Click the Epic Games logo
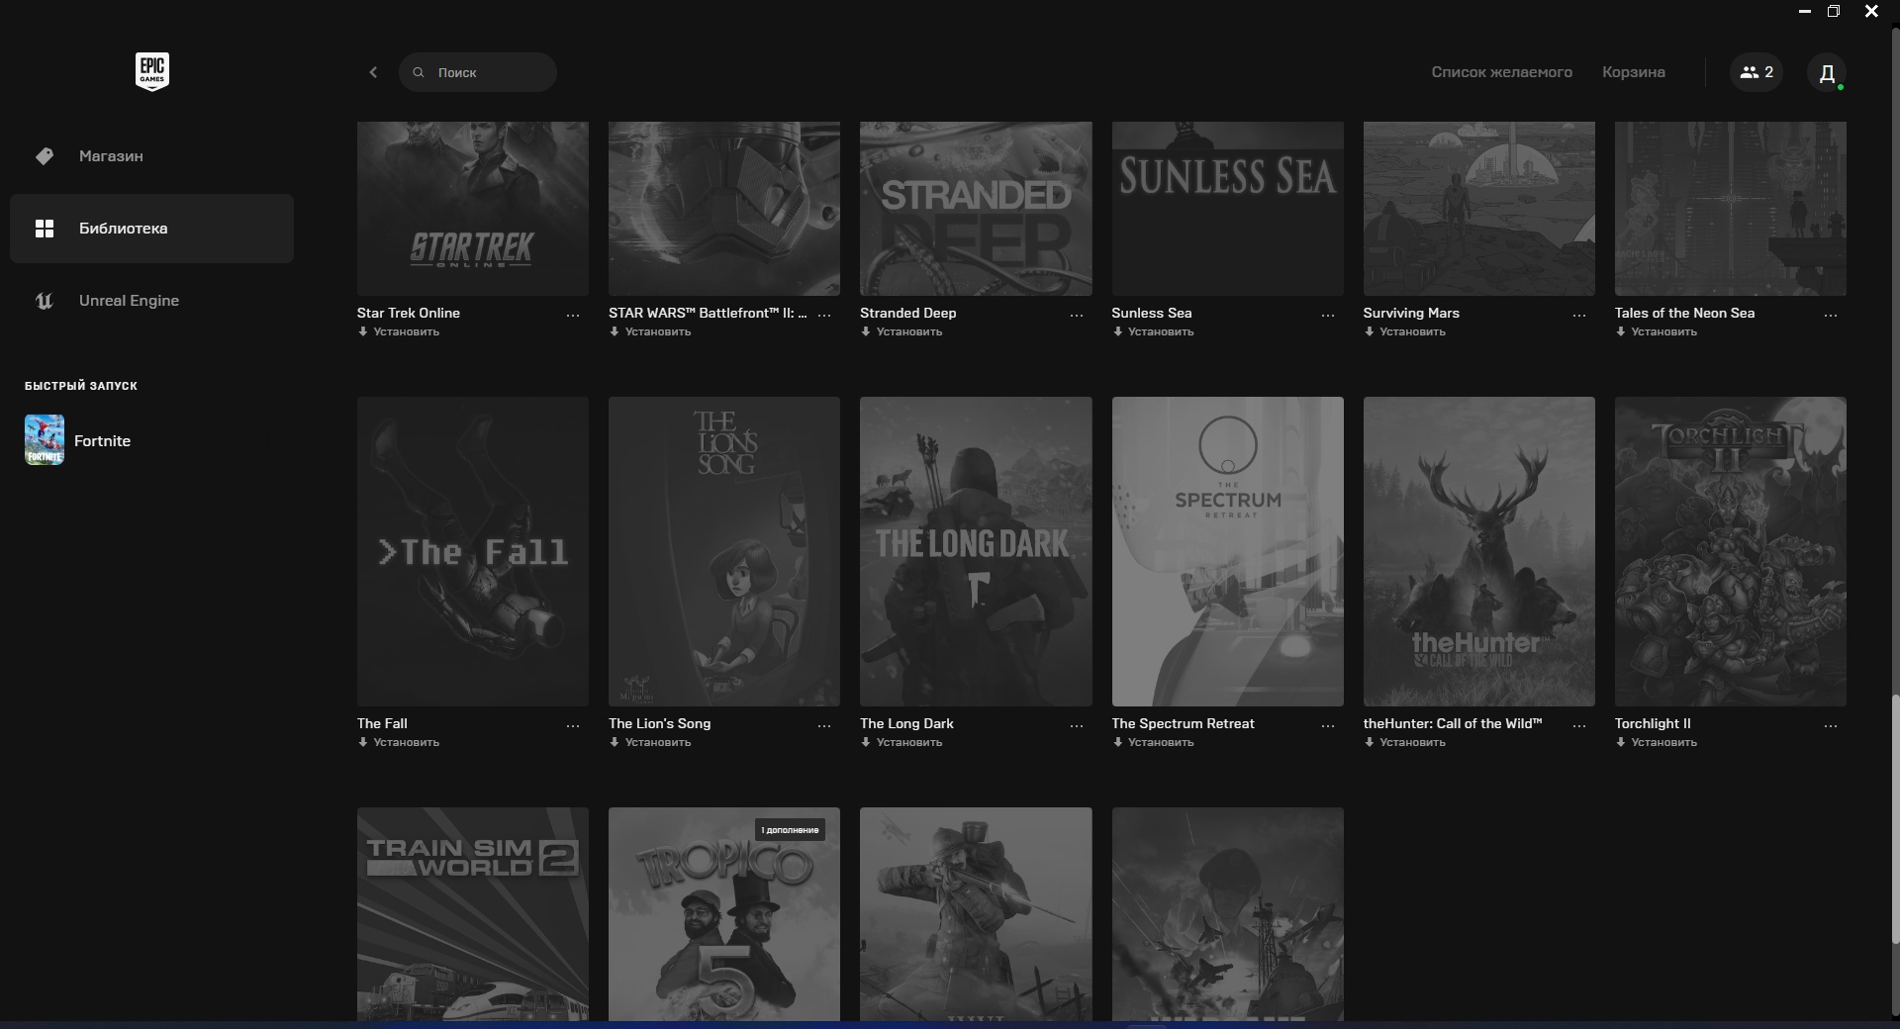 [x=152, y=71]
